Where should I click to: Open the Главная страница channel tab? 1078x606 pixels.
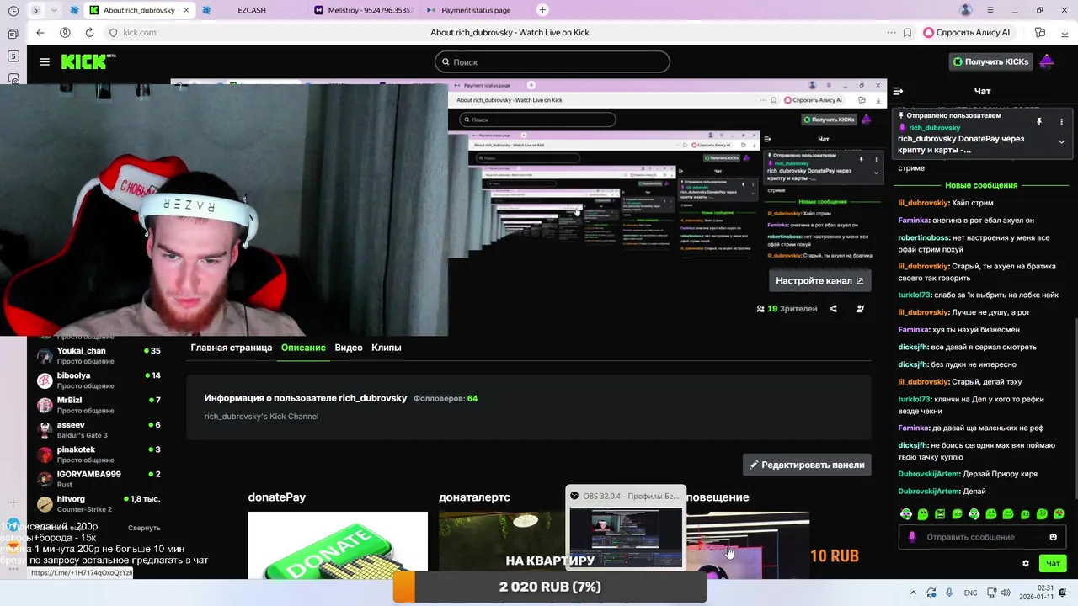[231, 348]
